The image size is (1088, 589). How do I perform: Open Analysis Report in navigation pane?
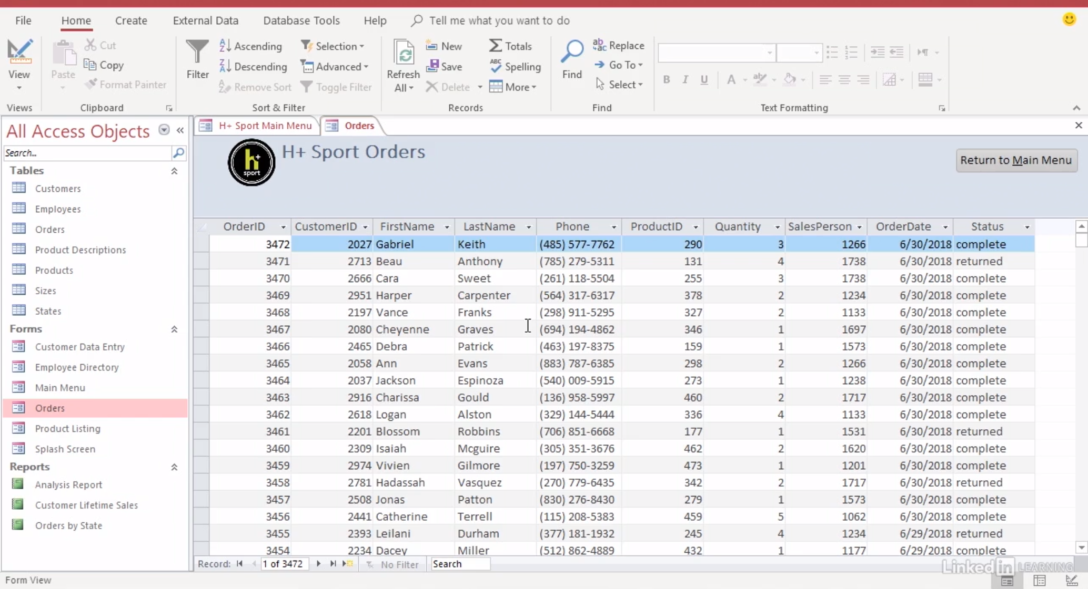click(68, 484)
